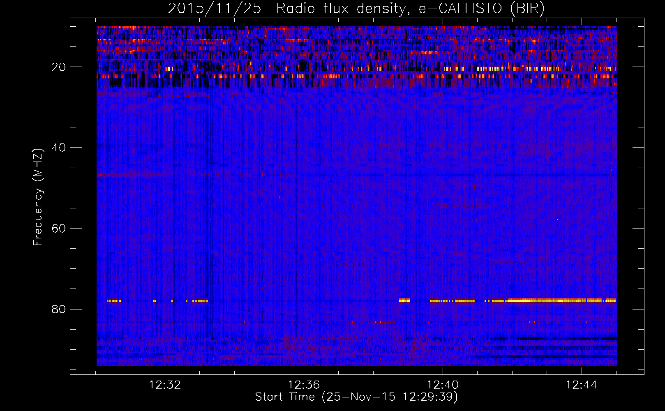Click the bright yellow emission band near 78 MHz

554,301
